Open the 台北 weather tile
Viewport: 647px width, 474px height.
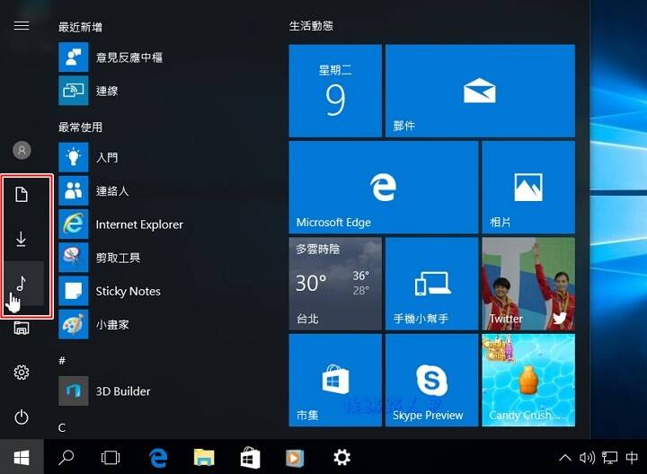click(335, 284)
